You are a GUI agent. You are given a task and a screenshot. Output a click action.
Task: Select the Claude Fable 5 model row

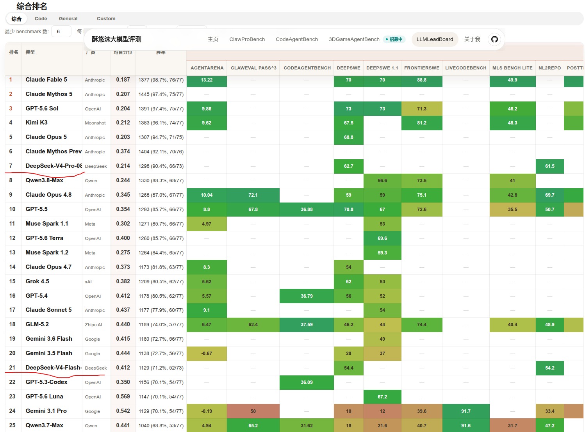294,80
